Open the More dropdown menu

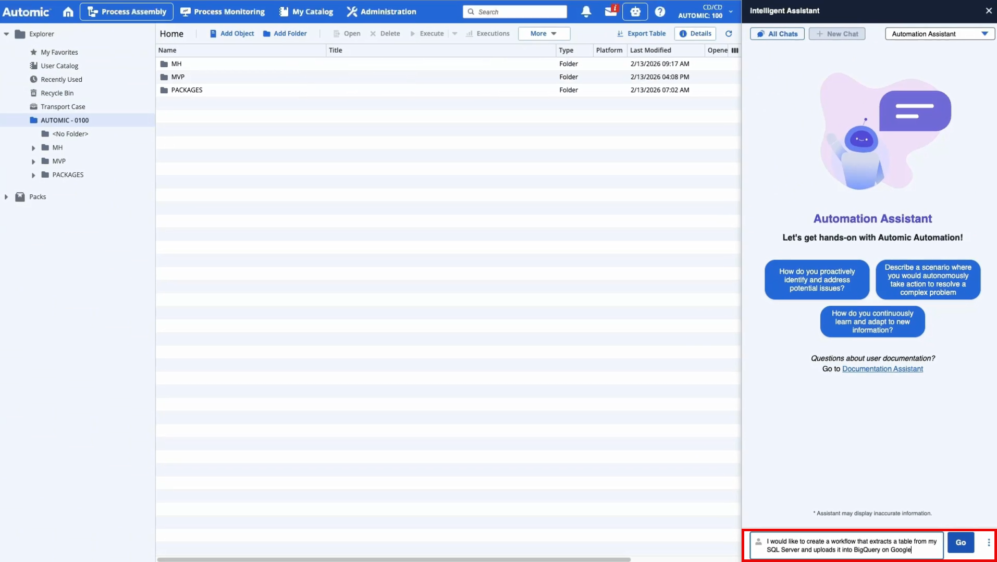coord(544,33)
